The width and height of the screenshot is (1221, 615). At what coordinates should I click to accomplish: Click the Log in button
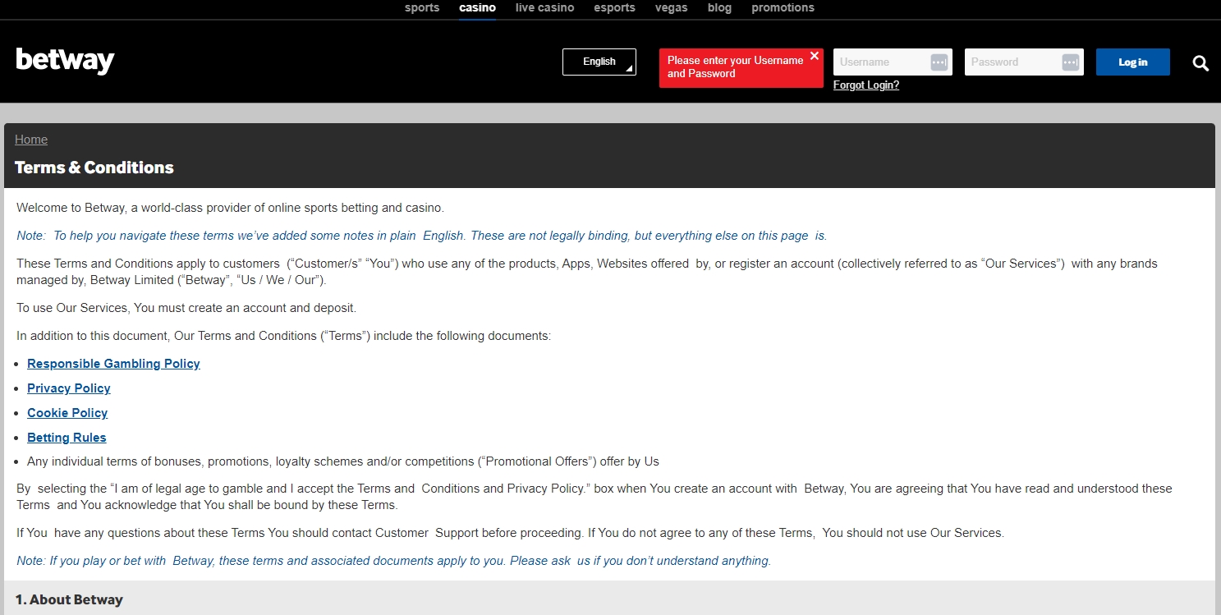click(1132, 62)
